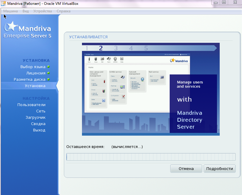The image size is (242, 195).
Task: Click green dot next to Лицензия
Action: (49, 73)
